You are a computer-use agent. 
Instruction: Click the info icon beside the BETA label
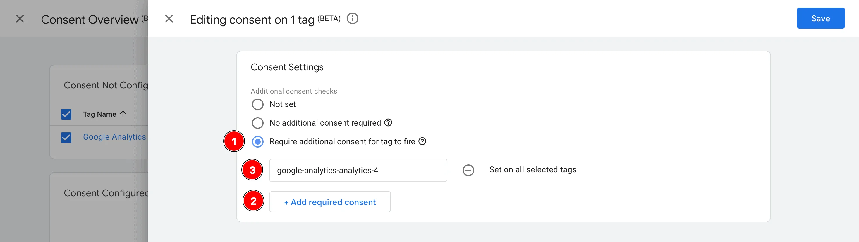[x=352, y=19]
